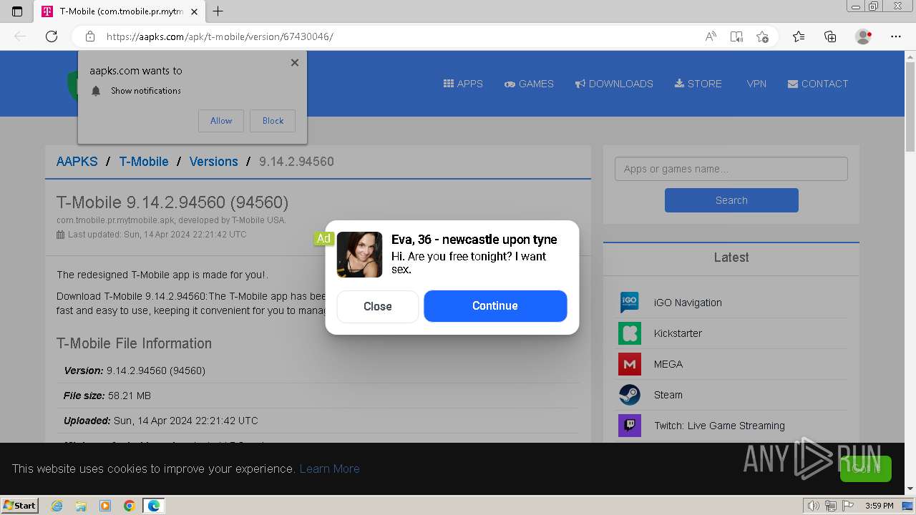The width and height of the screenshot is (916, 515).
Task: Open the DOWNLOADS menu item
Action: click(x=614, y=84)
